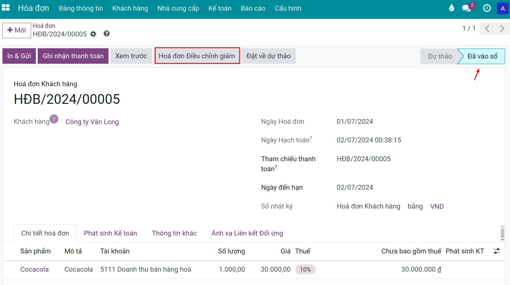Click the Khách hàng help tooltip icon

54,119
